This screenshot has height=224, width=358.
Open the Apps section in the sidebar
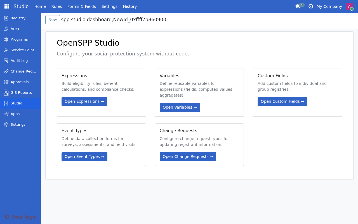coord(15,114)
